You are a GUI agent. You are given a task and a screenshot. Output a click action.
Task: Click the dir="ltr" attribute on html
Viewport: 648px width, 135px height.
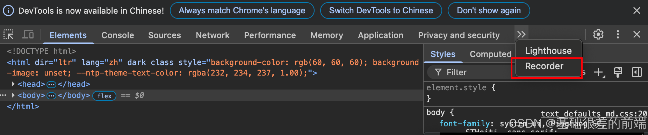pos(55,63)
